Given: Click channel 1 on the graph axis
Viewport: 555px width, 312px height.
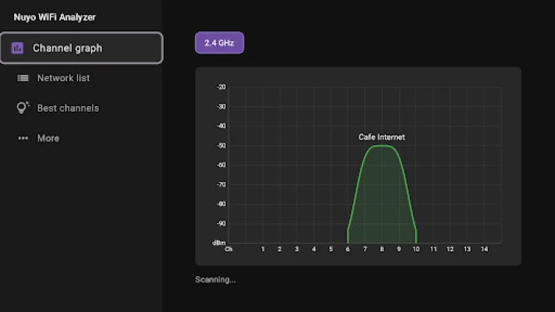Looking at the screenshot, I should 263,250.
